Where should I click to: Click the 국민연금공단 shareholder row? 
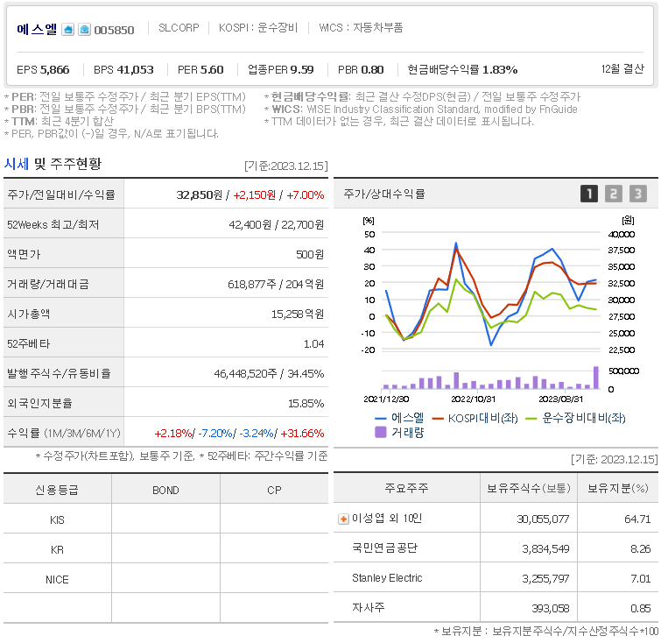496,548
